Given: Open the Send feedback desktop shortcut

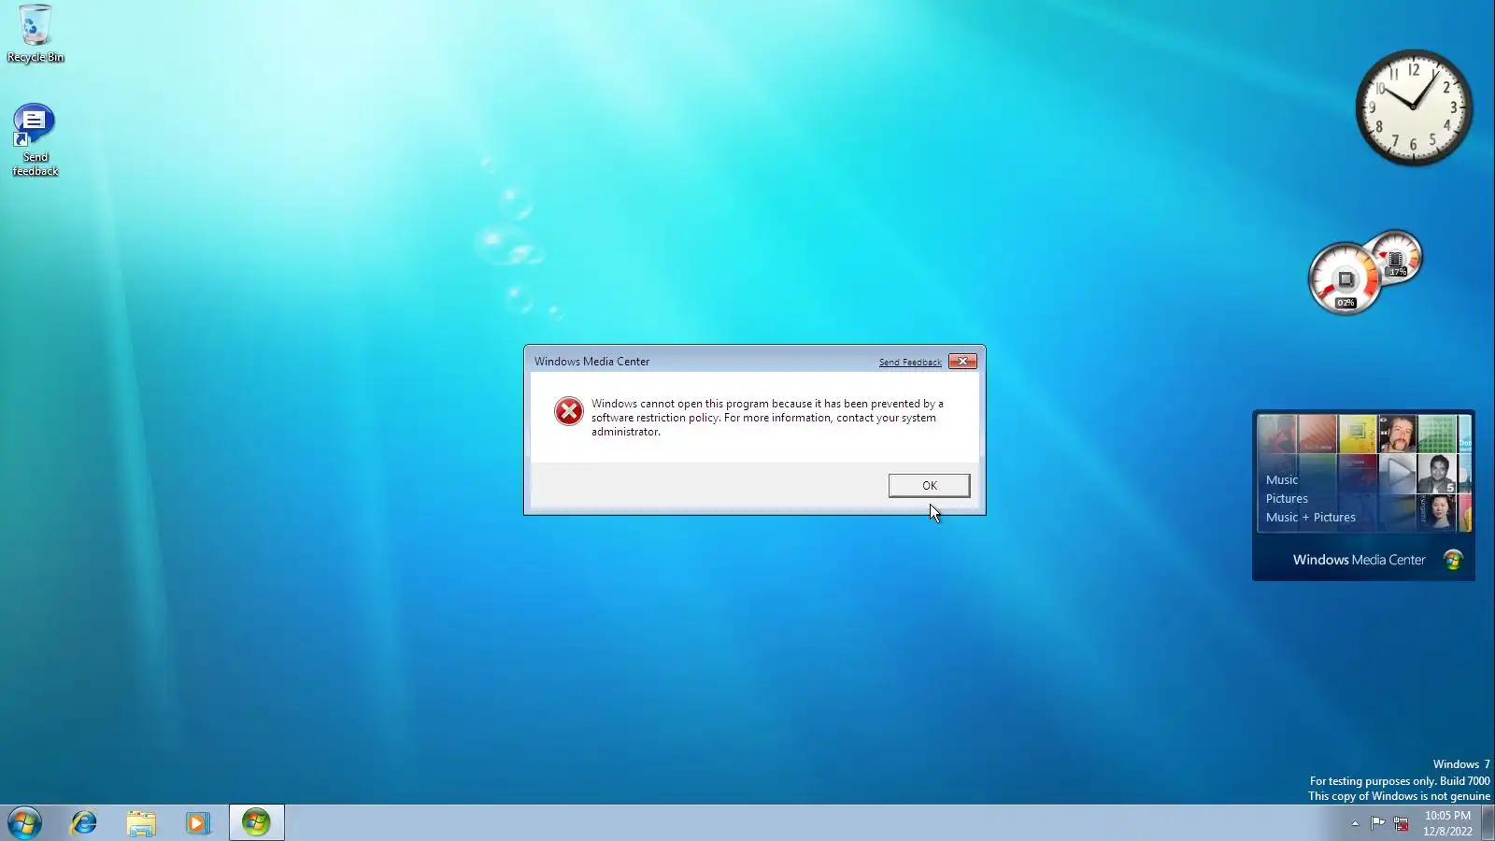Looking at the screenshot, I should click(36, 139).
